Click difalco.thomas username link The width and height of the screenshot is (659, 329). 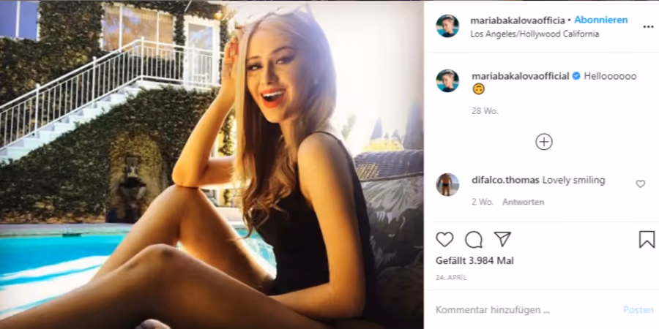(x=505, y=181)
